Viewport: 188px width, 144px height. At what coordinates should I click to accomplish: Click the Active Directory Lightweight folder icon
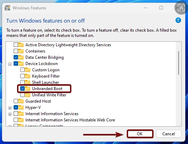(x=21, y=45)
